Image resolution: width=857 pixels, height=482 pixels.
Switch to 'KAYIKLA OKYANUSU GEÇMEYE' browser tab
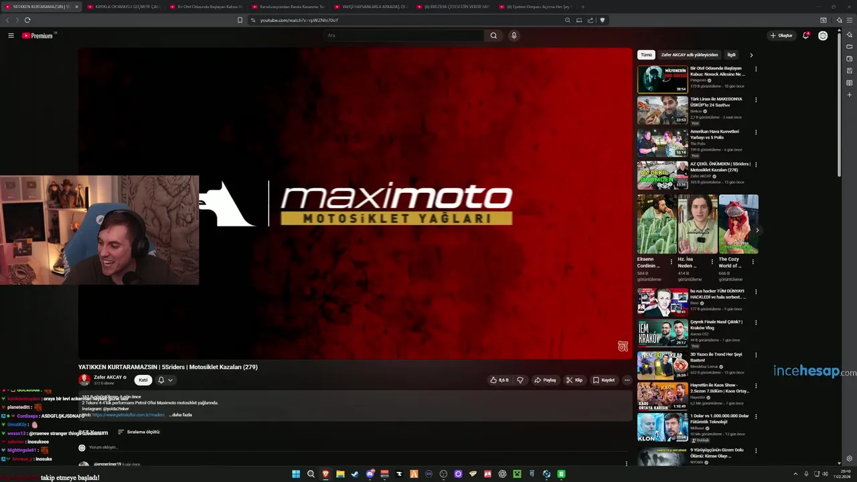(x=123, y=7)
